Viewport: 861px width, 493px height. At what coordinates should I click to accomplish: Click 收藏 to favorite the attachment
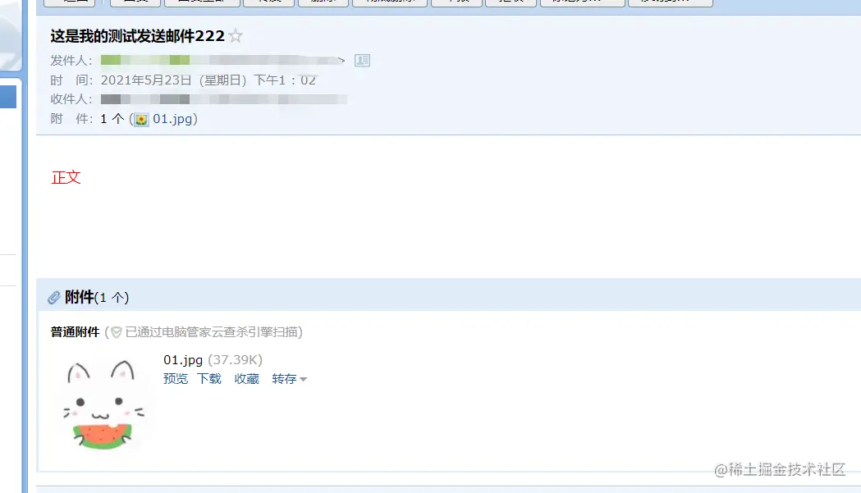pyautogui.click(x=246, y=379)
